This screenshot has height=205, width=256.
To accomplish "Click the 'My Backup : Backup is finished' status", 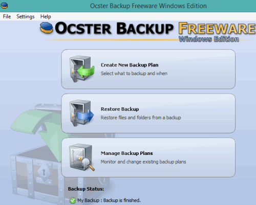I will (109, 200).
